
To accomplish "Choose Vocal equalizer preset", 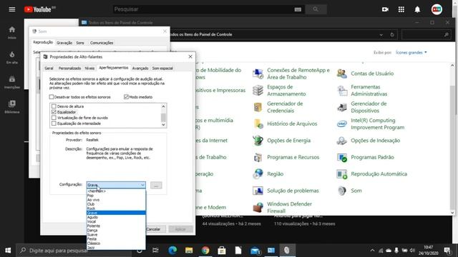I will 116,222.
